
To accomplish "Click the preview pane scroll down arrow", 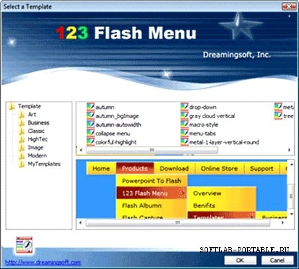I will (292, 214).
